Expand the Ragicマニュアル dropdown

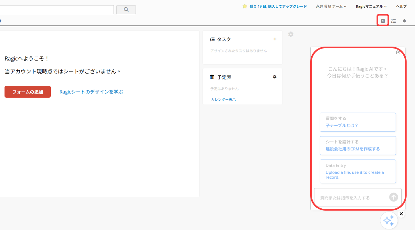click(371, 6)
